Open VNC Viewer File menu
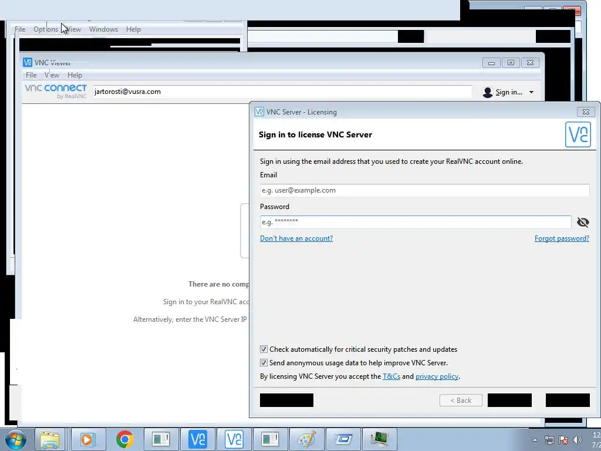This screenshot has width=601, height=451. tap(31, 75)
